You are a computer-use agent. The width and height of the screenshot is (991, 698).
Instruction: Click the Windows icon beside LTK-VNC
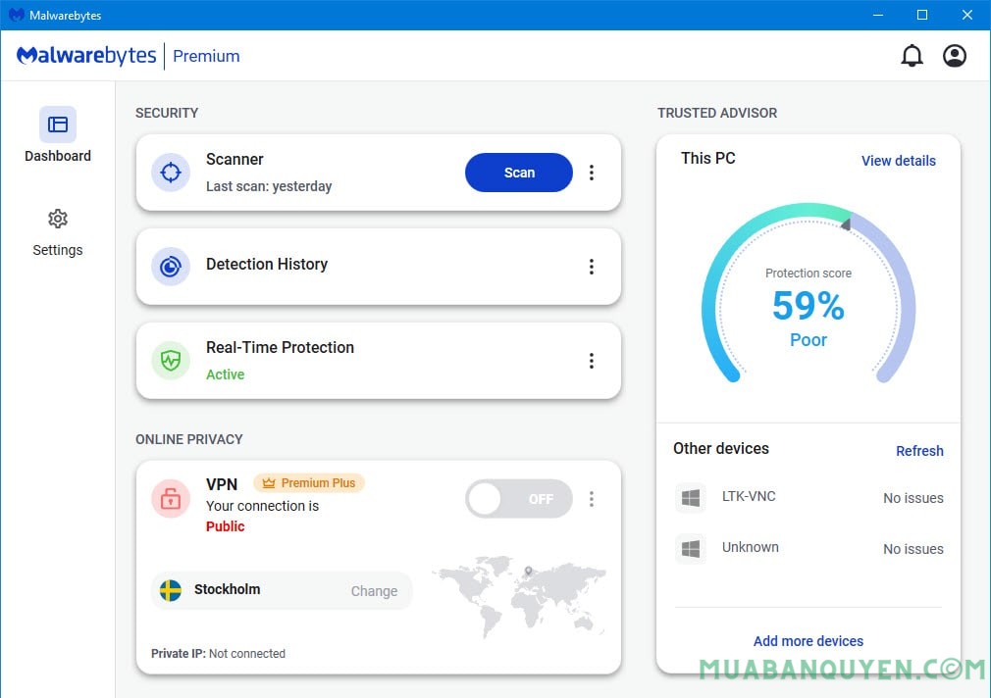coord(691,498)
